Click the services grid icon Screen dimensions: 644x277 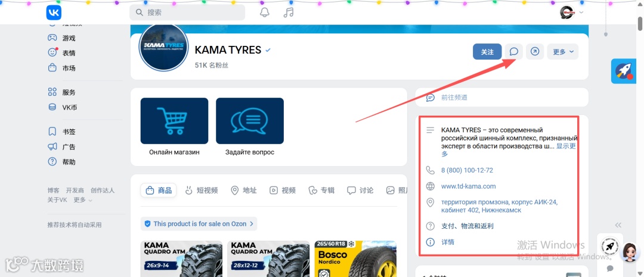(52, 92)
